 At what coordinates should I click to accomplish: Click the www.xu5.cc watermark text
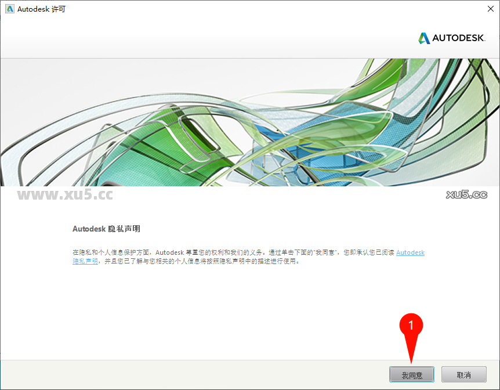[66, 196]
